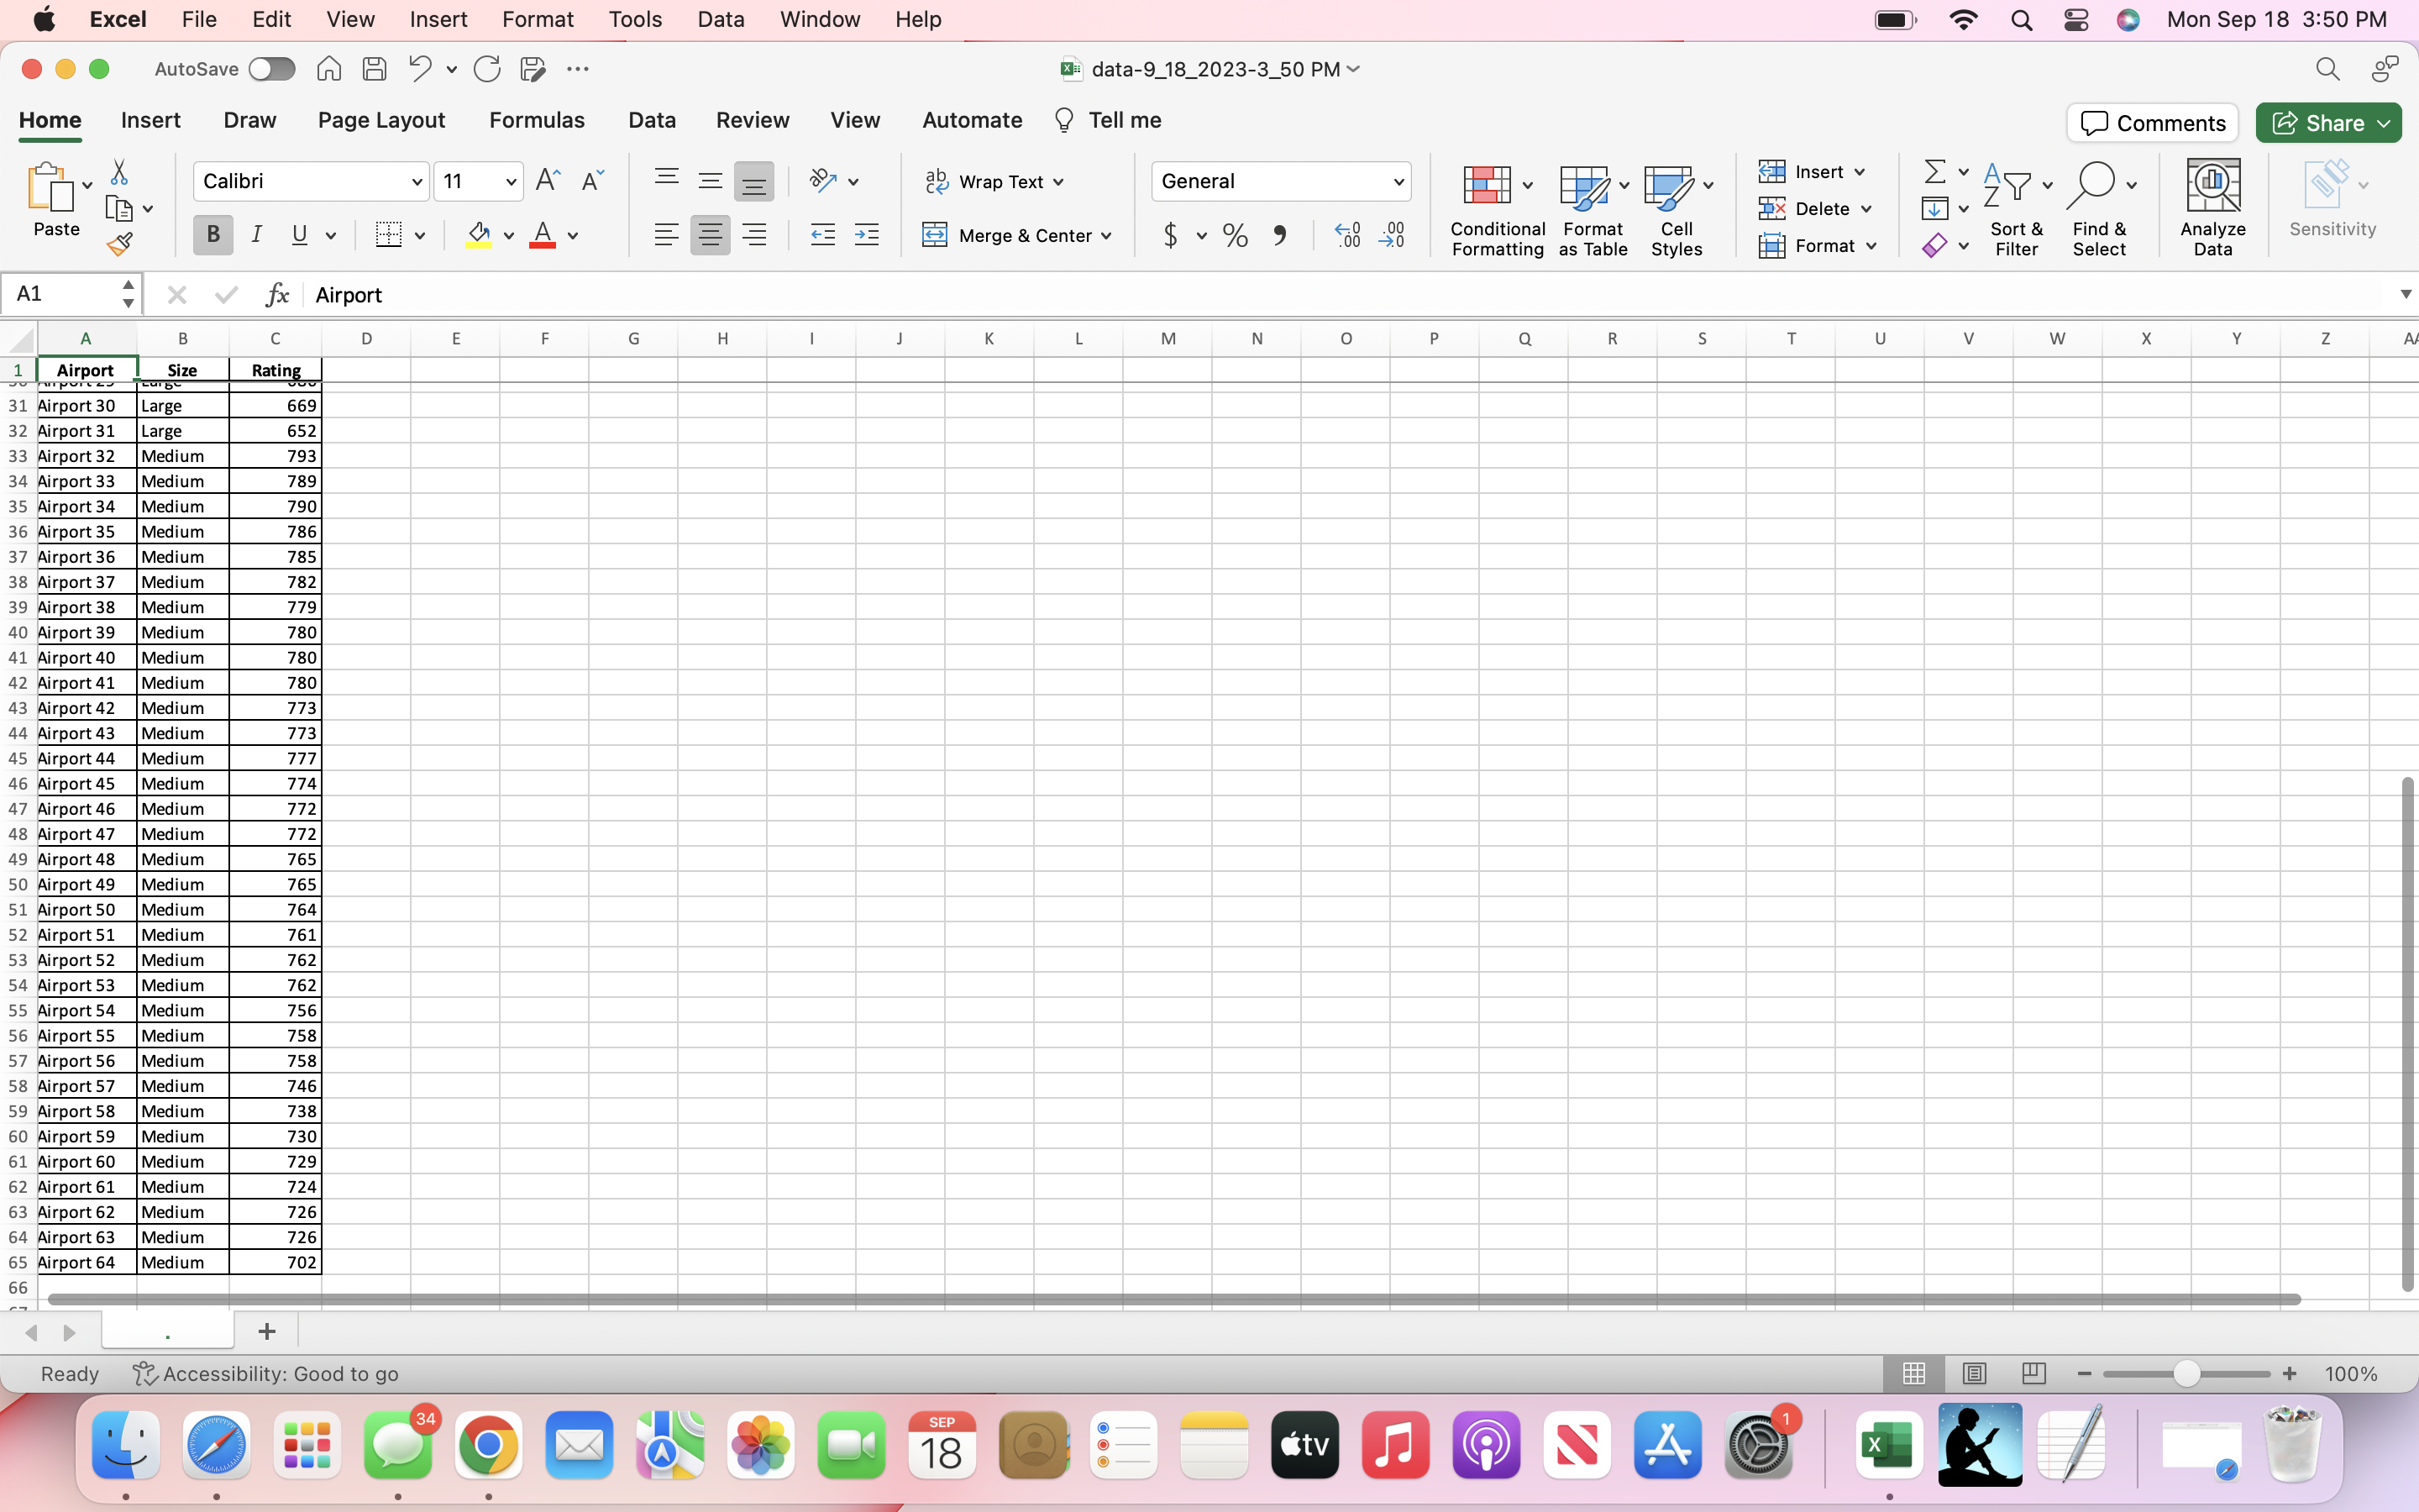Screen dimensions: 2419x1512
Task: Click the zoom slider handle
Action: [2186, 1373]
